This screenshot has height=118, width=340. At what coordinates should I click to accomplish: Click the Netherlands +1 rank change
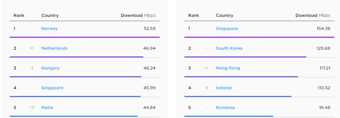click(32, 48)
